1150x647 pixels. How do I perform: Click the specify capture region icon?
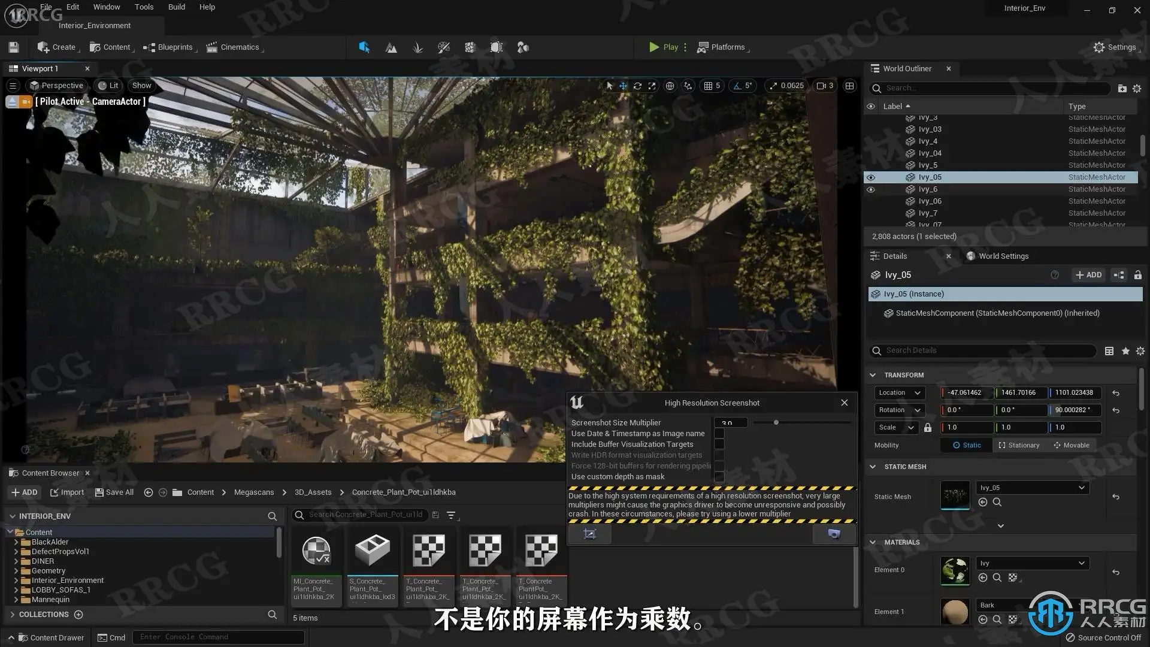[x=590, y=534]
